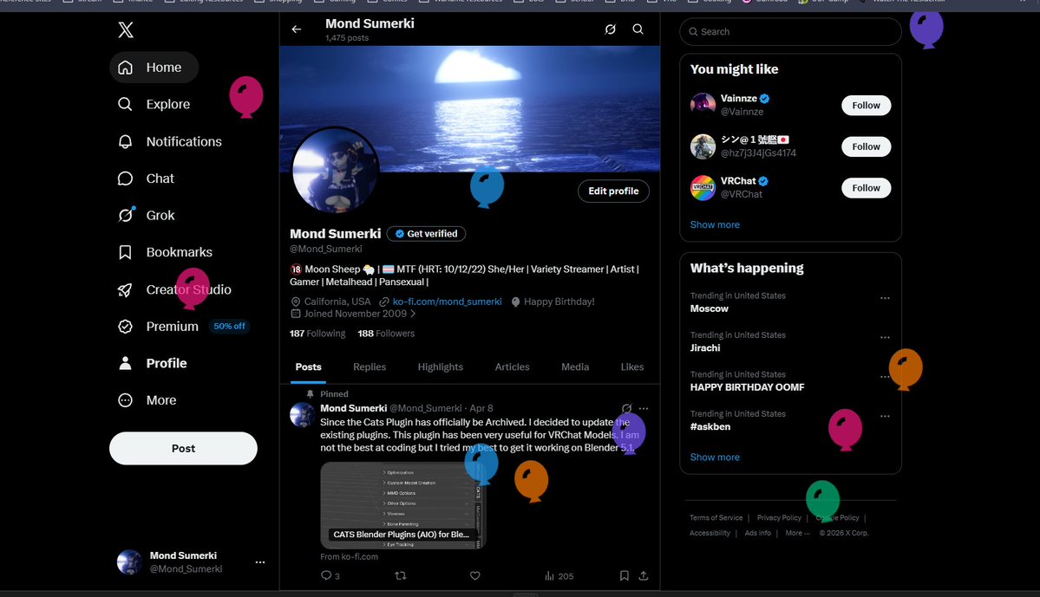The image size is (1040, 597).
Task: Show more under What's happening
Action: pos(715,457)
